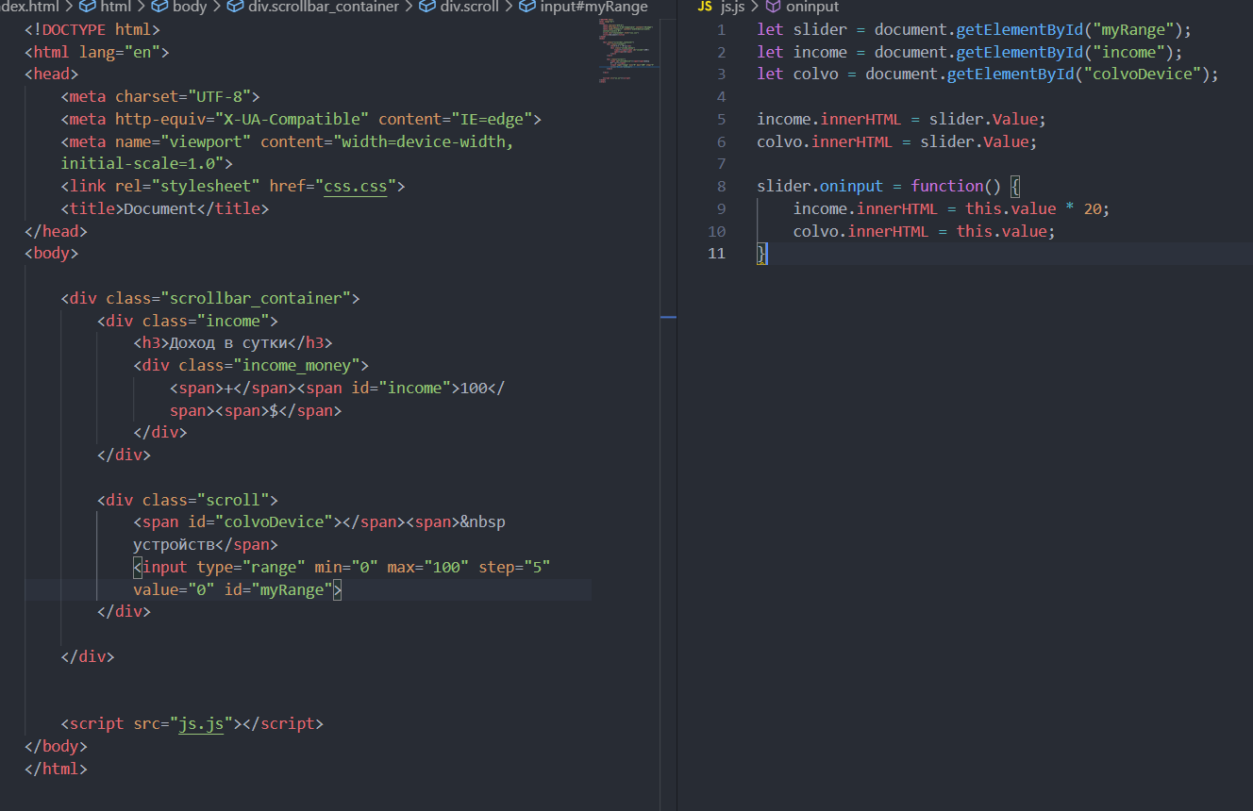This screenshot has width=1253, height=811.
Task: Click line number 2 in js.js
Action: tap(721, 52)
